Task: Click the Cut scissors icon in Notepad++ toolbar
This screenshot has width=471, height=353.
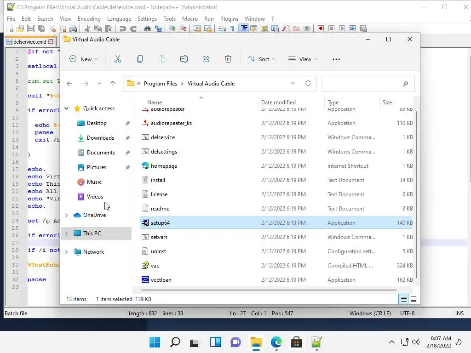Action: 87,28
